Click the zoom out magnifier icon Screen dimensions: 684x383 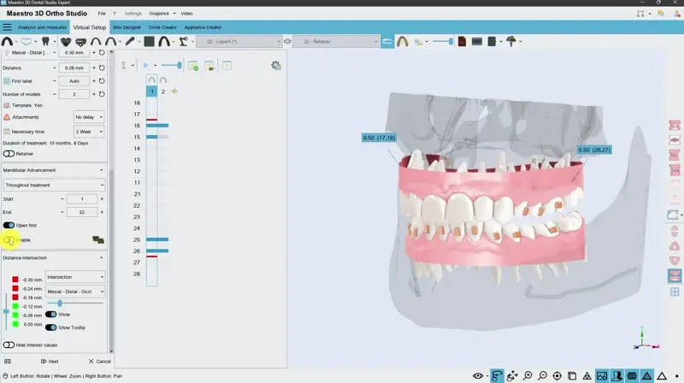pyautogui.click(x=543, y=376)
